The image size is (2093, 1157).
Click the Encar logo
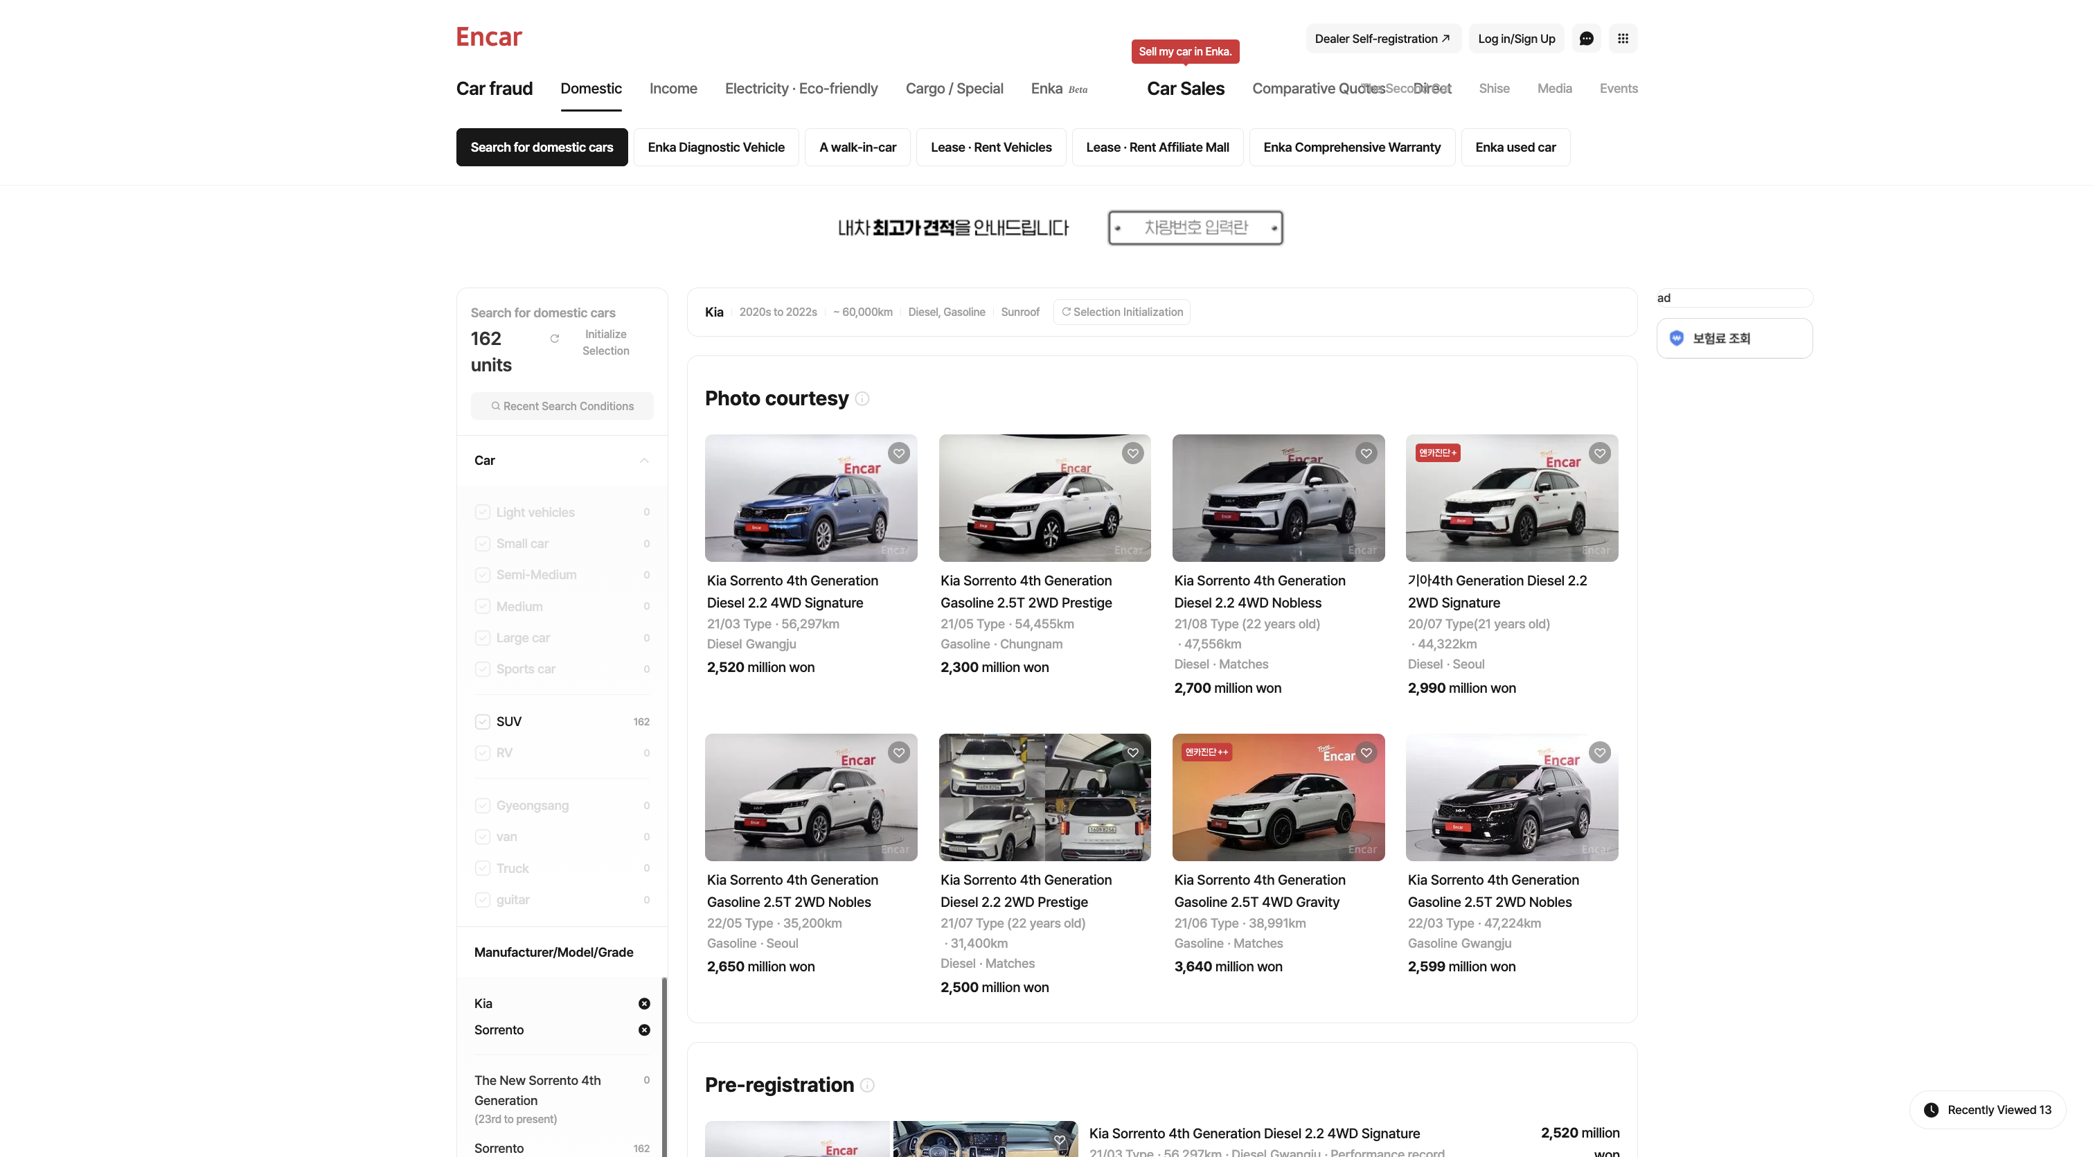tap(488, 37)
